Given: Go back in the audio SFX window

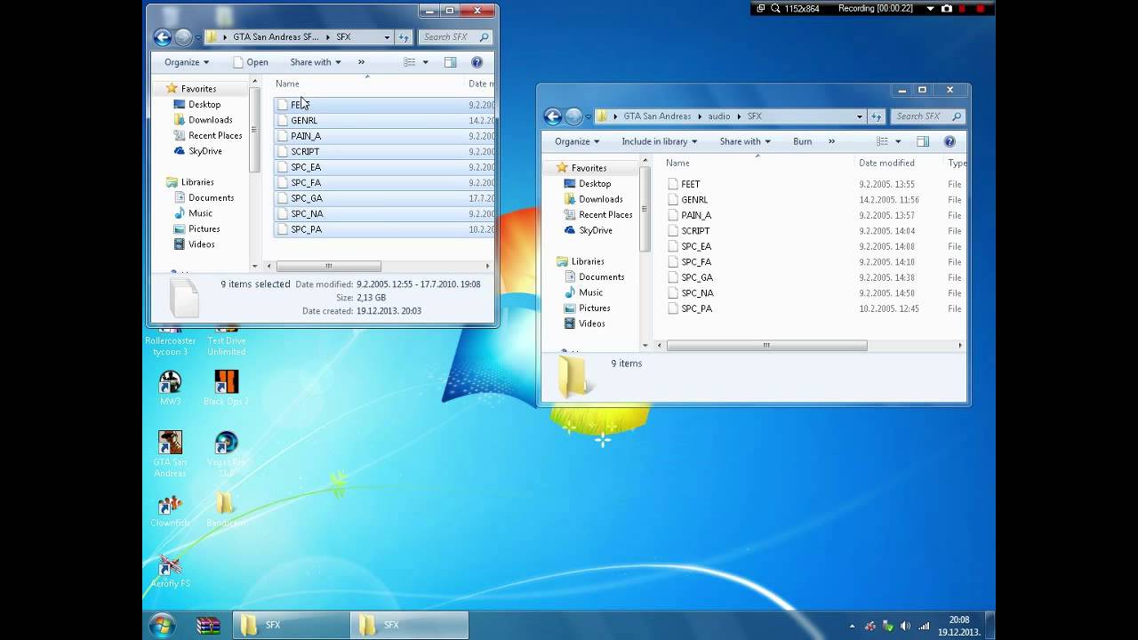Looking at the screenshot, I should 552,116.
